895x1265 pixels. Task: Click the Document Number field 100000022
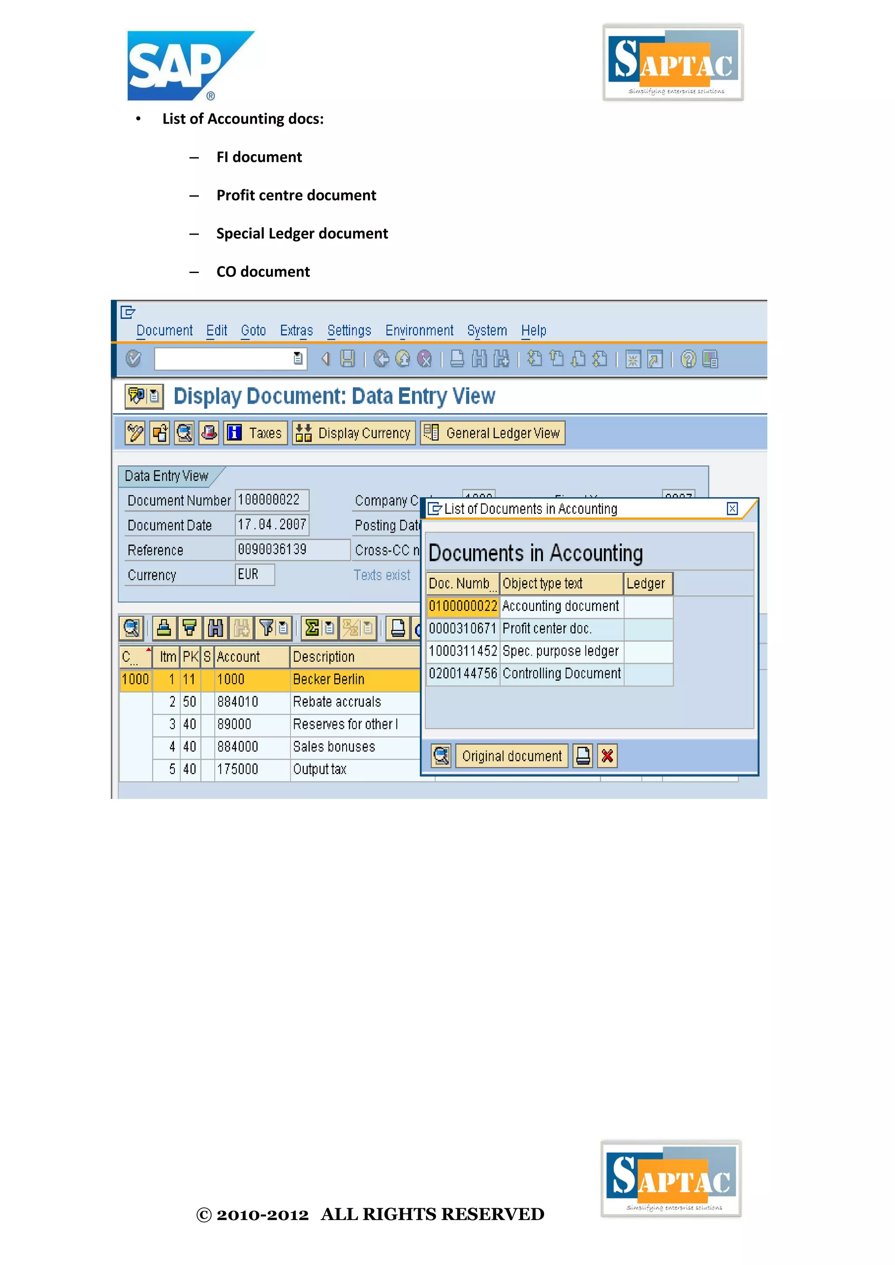click(272, 500)
